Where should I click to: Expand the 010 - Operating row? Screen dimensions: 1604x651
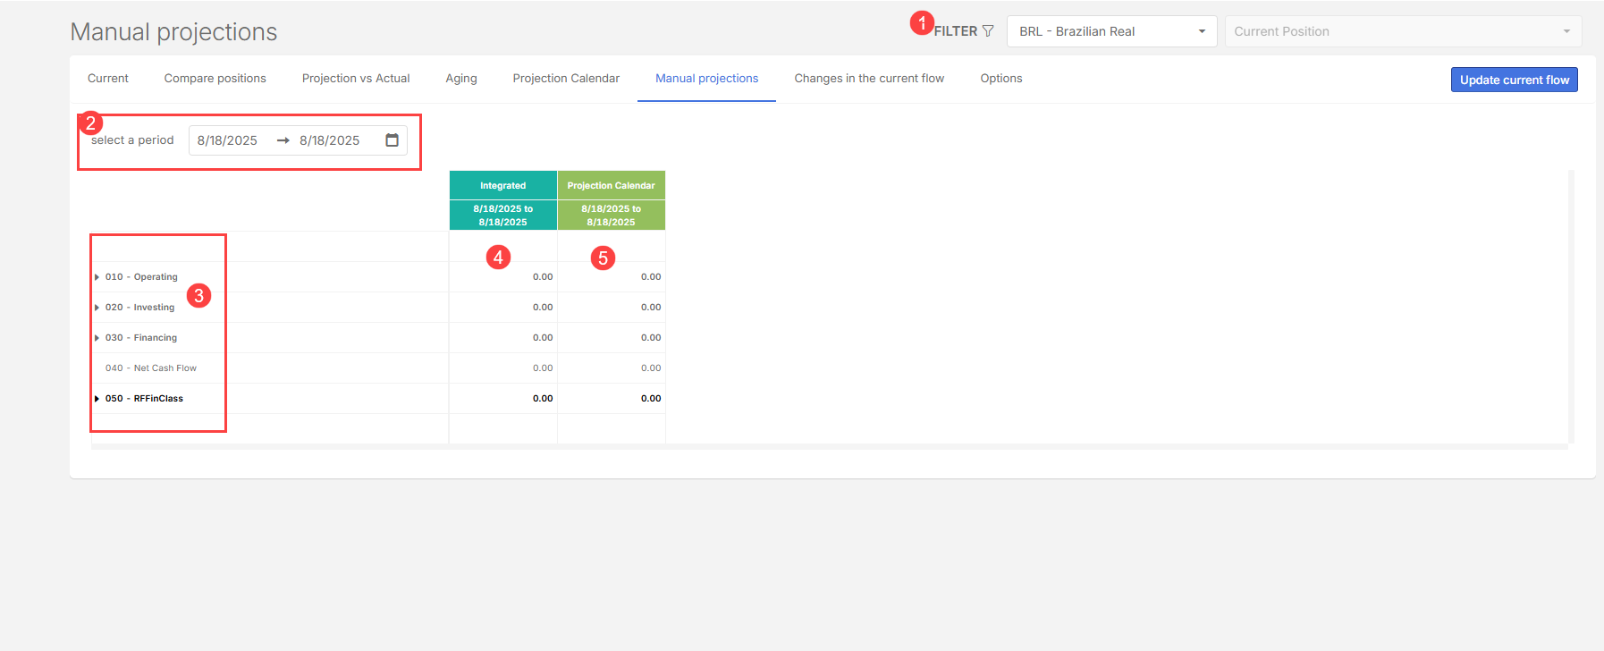click(97, 277)
